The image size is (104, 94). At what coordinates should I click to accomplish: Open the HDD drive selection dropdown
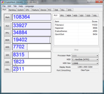(x=85, y=59)
